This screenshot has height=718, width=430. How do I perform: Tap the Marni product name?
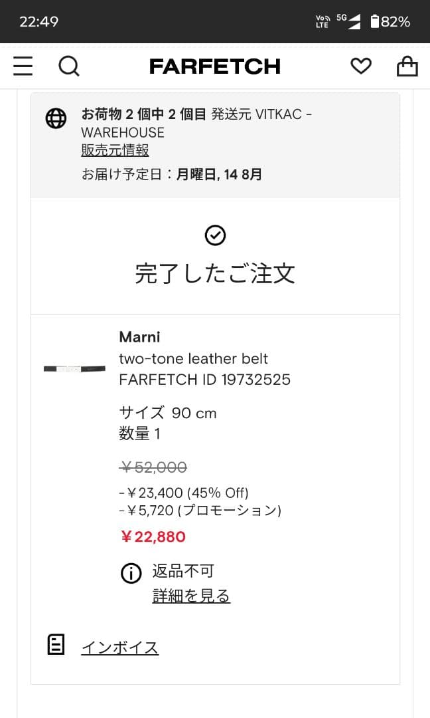click(x=139, y=337)
